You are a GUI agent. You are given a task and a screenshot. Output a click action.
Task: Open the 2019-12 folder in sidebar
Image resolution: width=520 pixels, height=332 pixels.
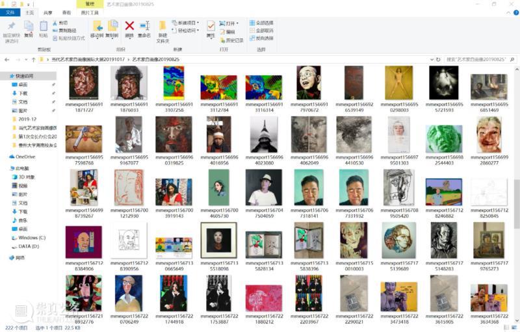(x=24, y=120)
